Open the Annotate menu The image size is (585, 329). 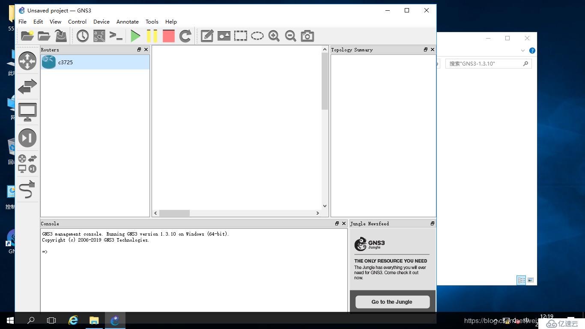128,21
